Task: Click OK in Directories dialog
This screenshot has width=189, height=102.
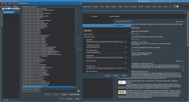Action: point(61,99)
